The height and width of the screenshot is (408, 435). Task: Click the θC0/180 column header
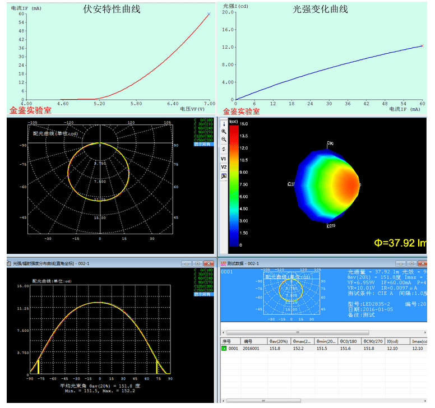point(350,341)
